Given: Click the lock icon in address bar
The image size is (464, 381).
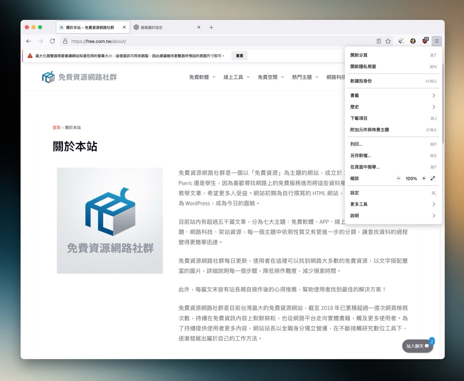Looking at the screenshot, I should click(65, 41).
